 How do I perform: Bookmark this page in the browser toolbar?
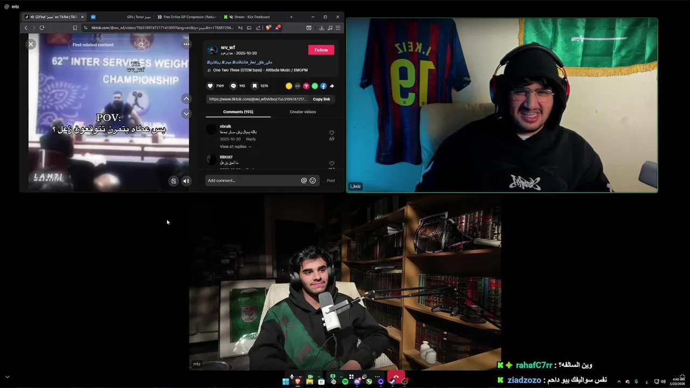coord(75,27)
